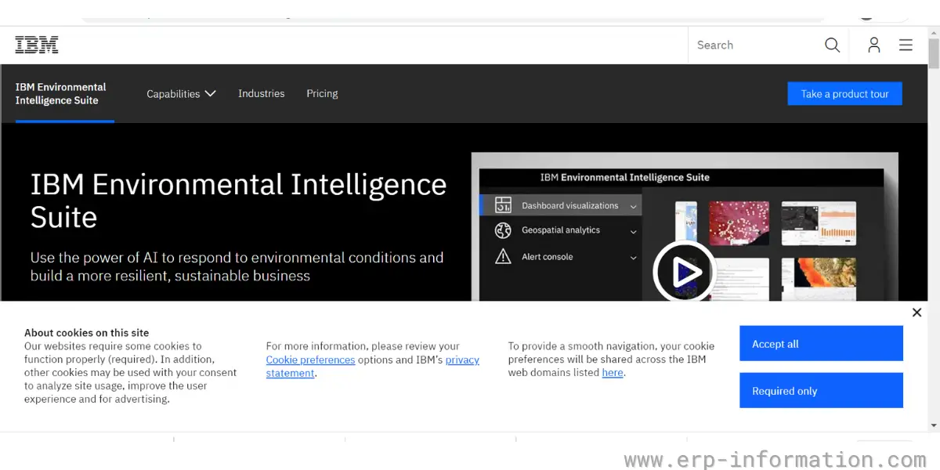Expand the Capabilities dropdown

click(x=181, y=94)
